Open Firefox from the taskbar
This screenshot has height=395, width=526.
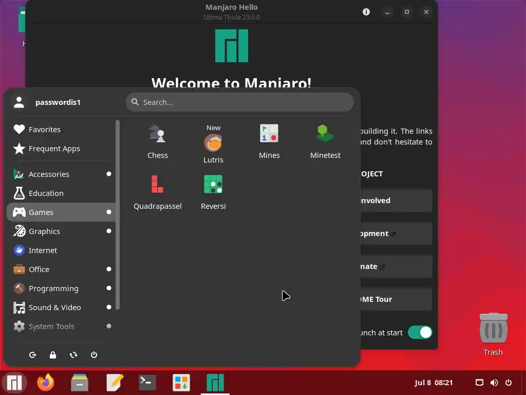coord(46,383)
